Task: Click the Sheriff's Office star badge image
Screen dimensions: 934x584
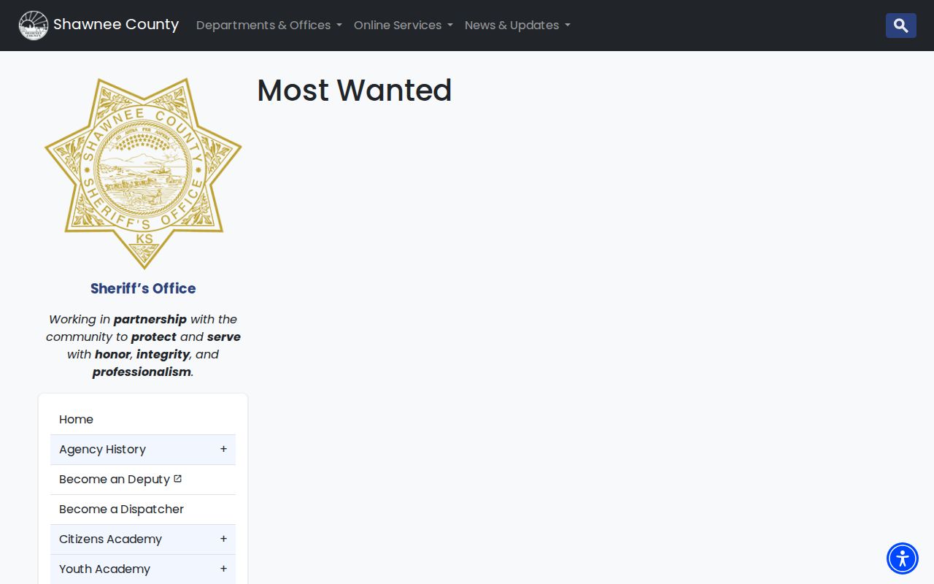Action: (x=143, y=174)
